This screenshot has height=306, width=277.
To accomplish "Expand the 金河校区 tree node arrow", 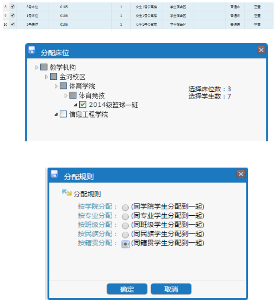I will [x=46, y=77].
